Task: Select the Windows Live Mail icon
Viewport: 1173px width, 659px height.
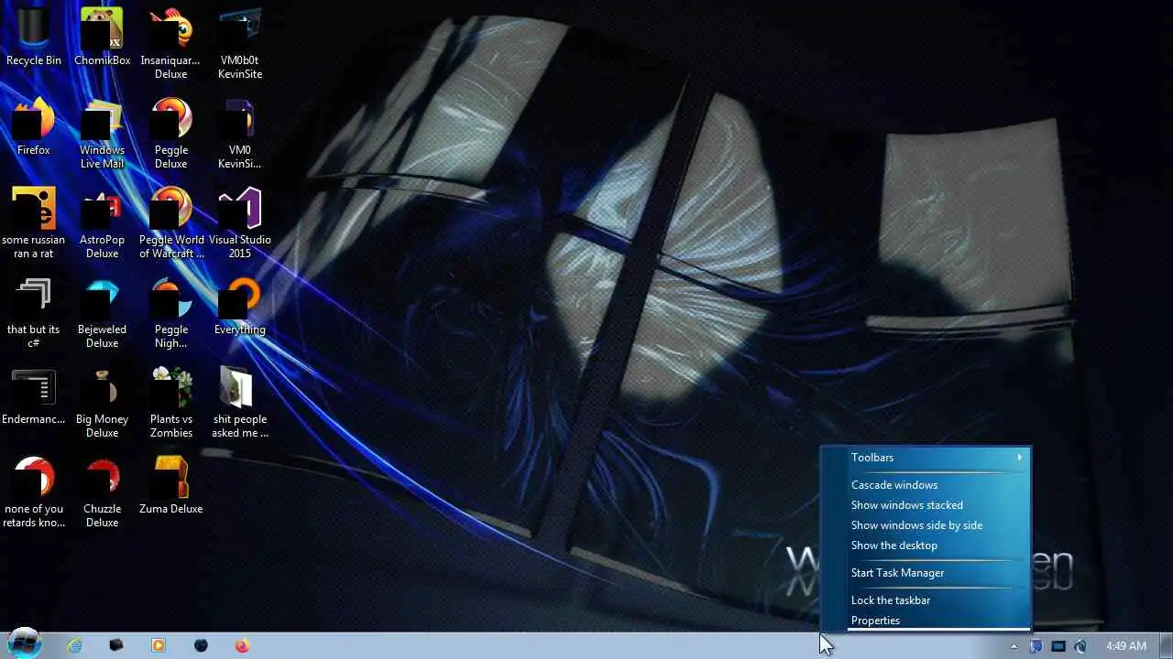Action: click(102, 133)
